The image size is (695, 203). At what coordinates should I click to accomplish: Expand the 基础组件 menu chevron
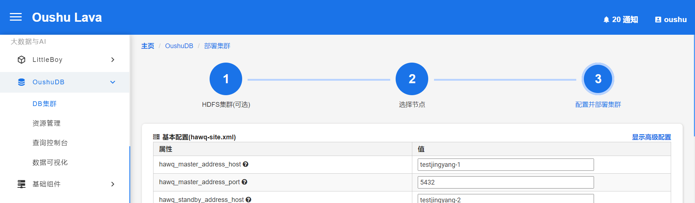(113, 184)
